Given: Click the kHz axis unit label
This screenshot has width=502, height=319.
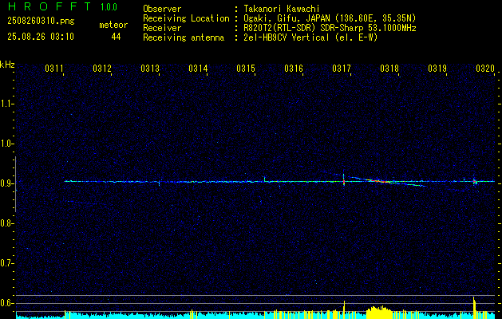Looking at the screenshot, I should point(7,65).
